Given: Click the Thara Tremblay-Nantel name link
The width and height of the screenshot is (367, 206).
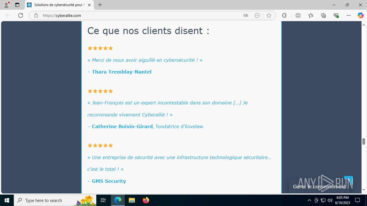Looking at the screenshot, I should [x=122, y=72].
